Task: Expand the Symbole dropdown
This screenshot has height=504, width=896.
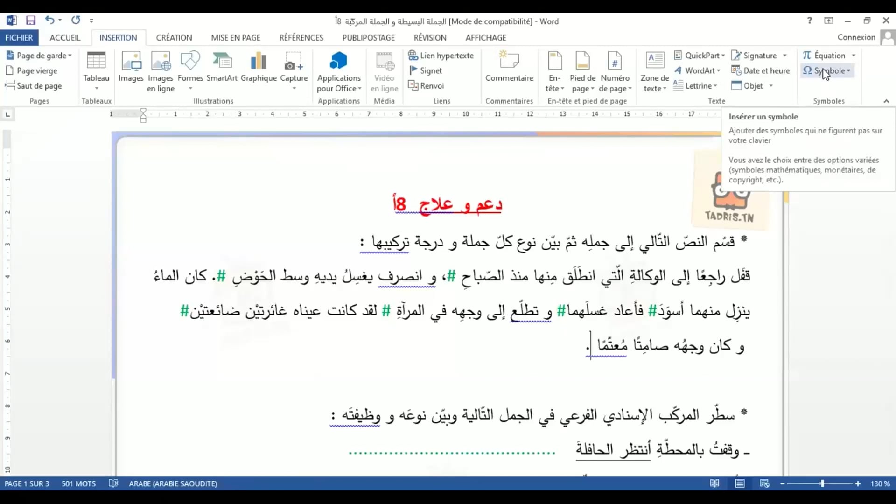Action: click(x=848, y=71)
